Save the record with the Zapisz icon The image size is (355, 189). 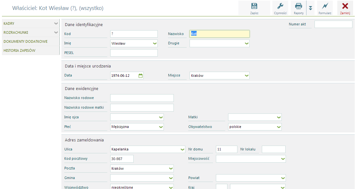254,8
